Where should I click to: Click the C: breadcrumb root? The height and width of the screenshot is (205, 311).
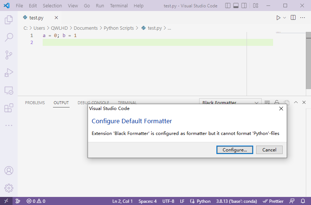click(x=26, y=28)
